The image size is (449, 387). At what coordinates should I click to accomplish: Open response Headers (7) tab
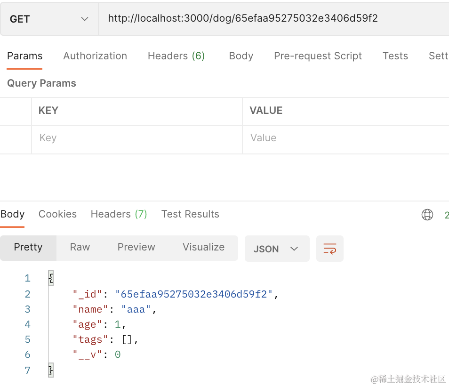pos(119,214)
